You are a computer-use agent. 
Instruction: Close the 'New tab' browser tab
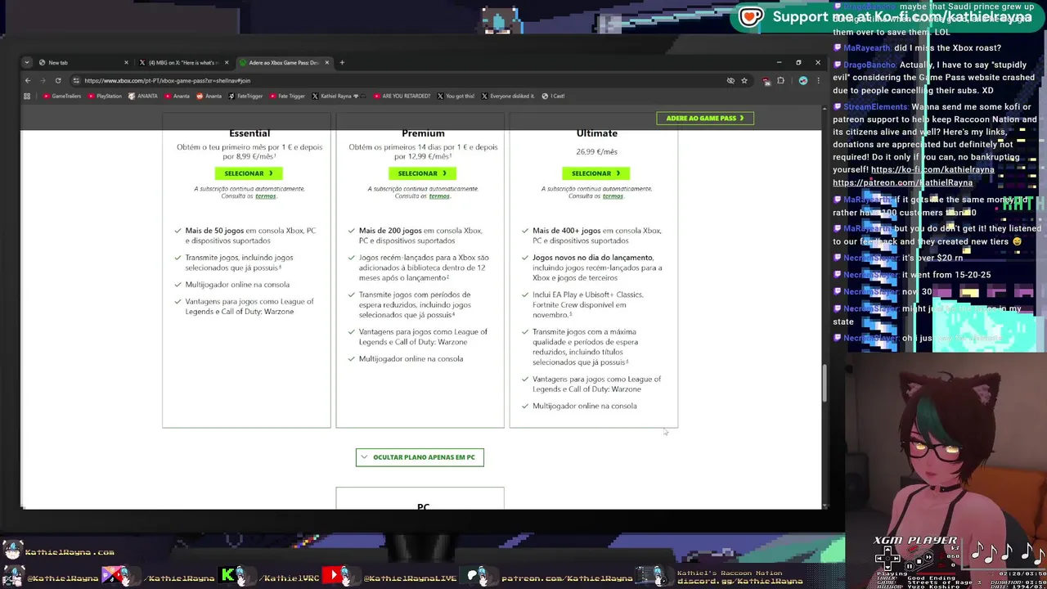click(x=126, y=62)
